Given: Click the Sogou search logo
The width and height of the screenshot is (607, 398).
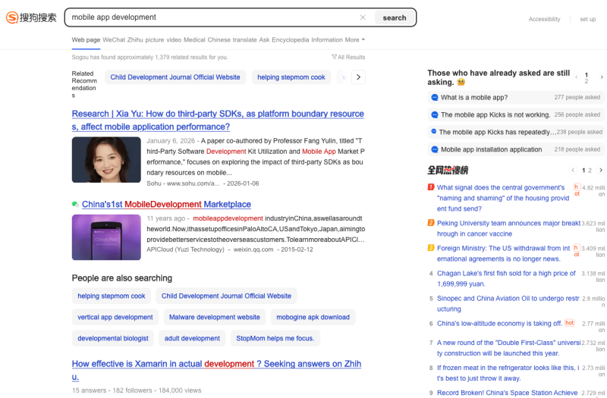Looking at the screenshot, I should pyautogui.click(x=31, y=17).
